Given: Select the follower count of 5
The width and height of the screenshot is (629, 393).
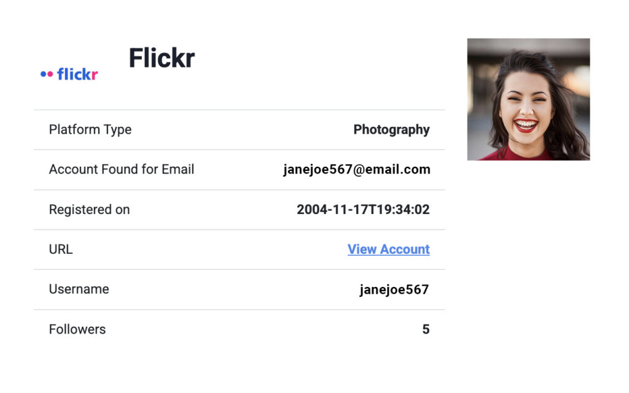Looking at the screenshot, I should (426, 329).
